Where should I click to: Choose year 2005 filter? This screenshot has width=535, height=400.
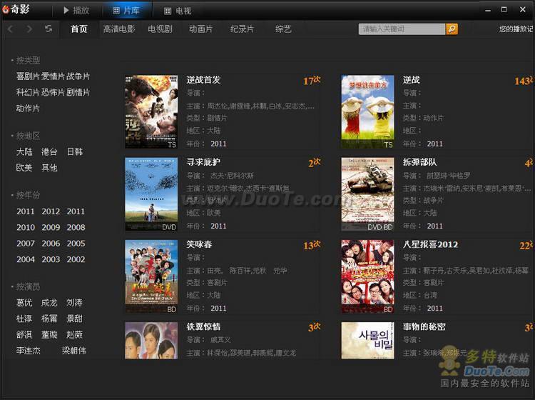(x=76, y=244)
